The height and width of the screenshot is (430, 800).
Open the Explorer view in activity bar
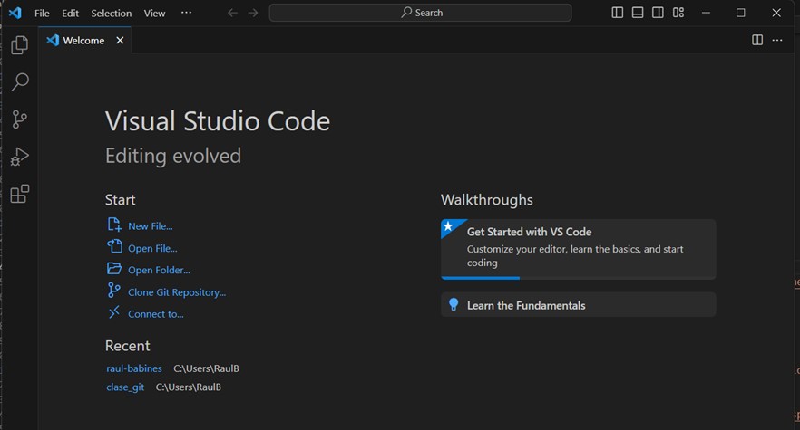pyautogui.click(x=19, y=45)
